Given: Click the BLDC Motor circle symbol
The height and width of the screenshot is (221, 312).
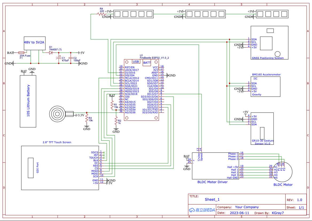Looking at the screenshot, I should (x=283, y=172).
